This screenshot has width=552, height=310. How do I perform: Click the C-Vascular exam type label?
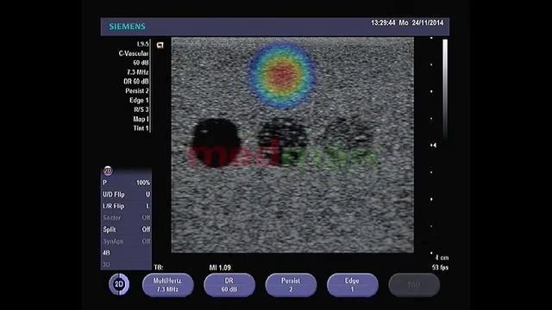coord(134,53)
